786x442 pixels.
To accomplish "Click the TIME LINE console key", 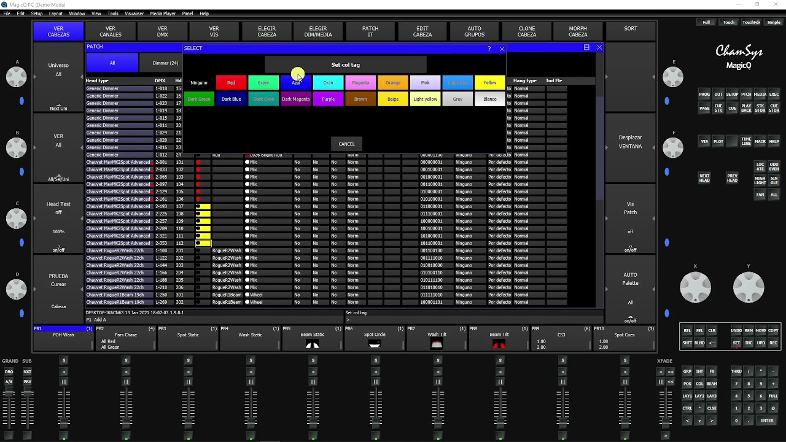I will (746, 141).
